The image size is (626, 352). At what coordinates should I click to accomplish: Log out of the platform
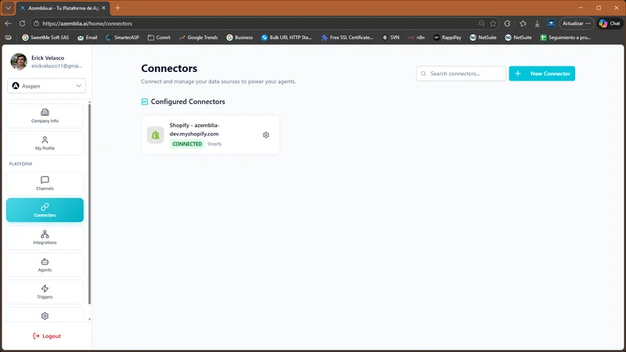(x=47, y=336)
